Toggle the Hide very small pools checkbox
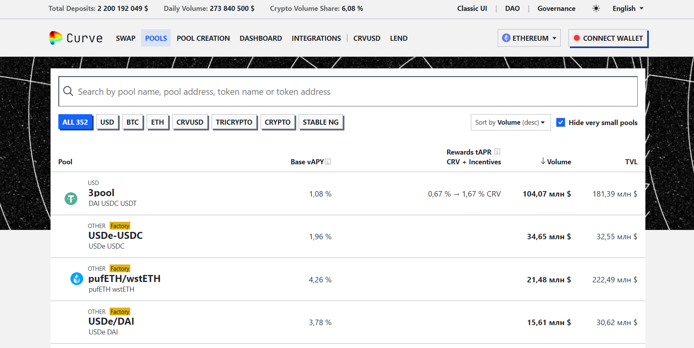This screenshot has width=694, height=348. click(561, 122)
